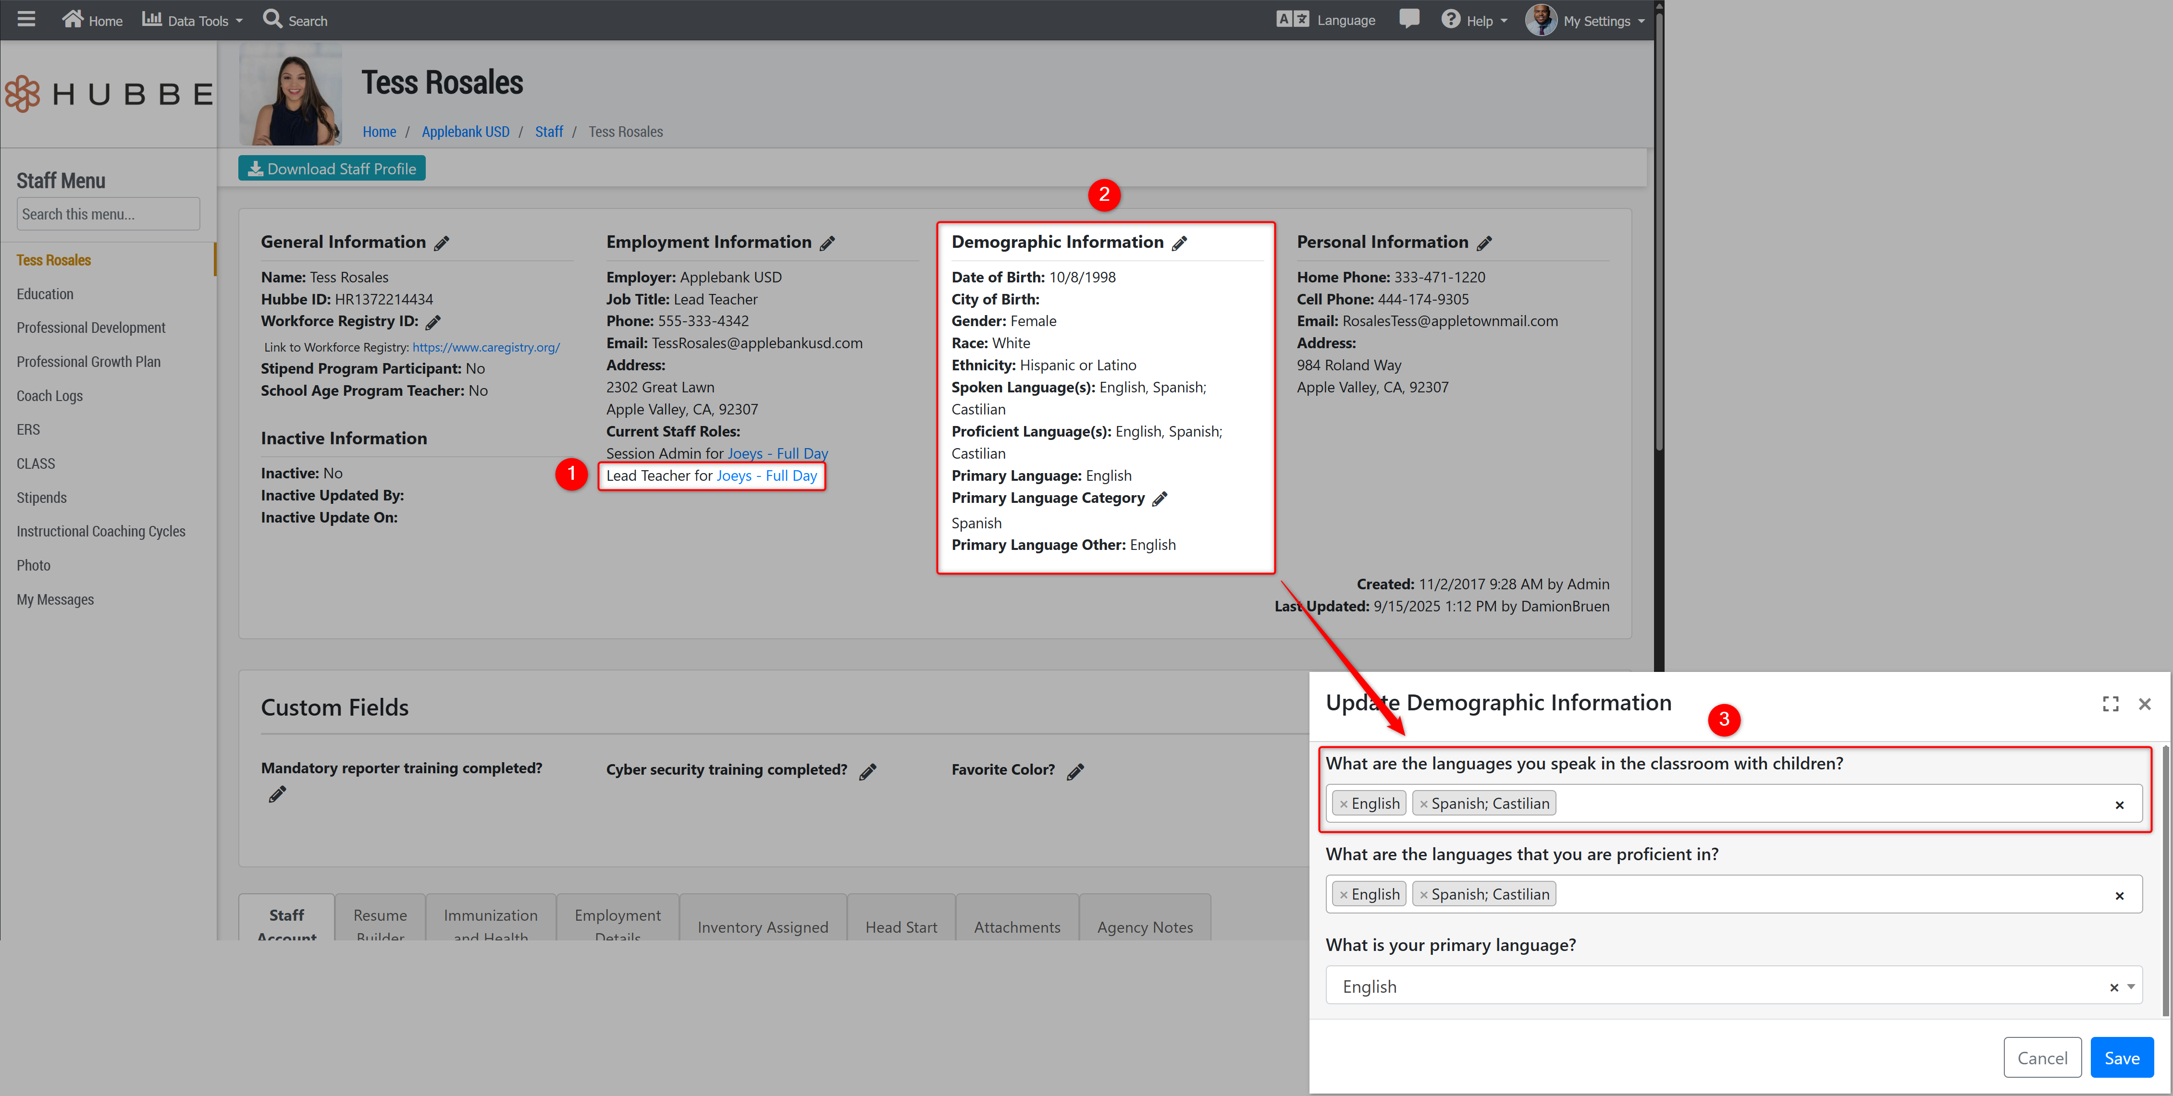Clear all classroom spoken languages
This screenshot has height=1096, width=2173.
[x=2119, y=805]
